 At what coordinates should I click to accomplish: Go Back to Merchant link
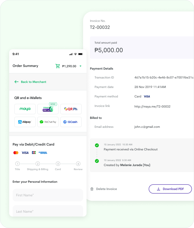[x=33, y=82]
